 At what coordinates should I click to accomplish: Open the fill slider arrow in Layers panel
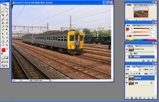pos(155,73)
